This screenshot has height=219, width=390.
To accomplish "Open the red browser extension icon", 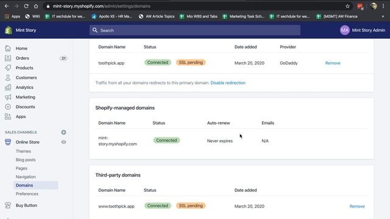I will (x=360, y=7).
